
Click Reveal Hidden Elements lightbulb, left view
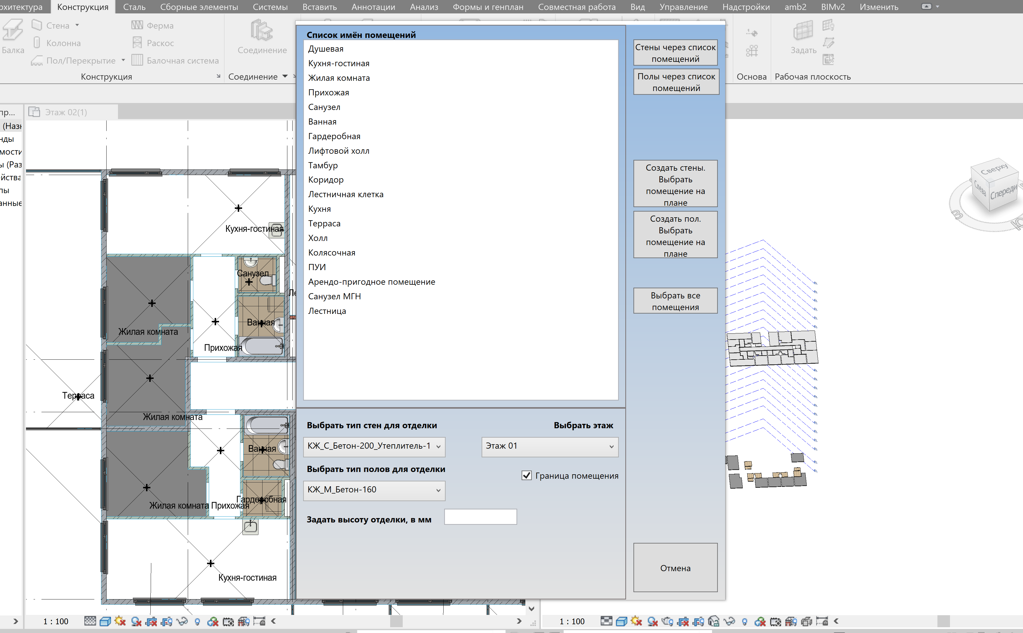click(x=197, y=621)
